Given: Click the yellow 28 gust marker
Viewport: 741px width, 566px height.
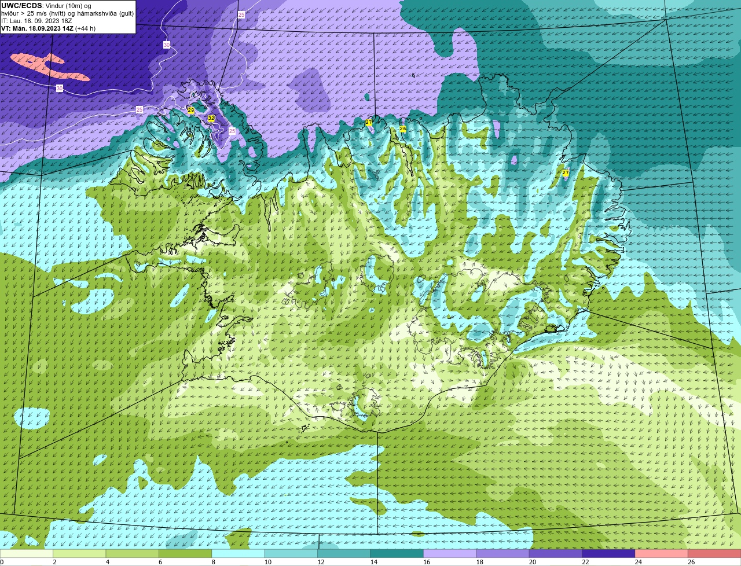Looking at the screenshot, I should pyautogui.click(x=191, y=110).
